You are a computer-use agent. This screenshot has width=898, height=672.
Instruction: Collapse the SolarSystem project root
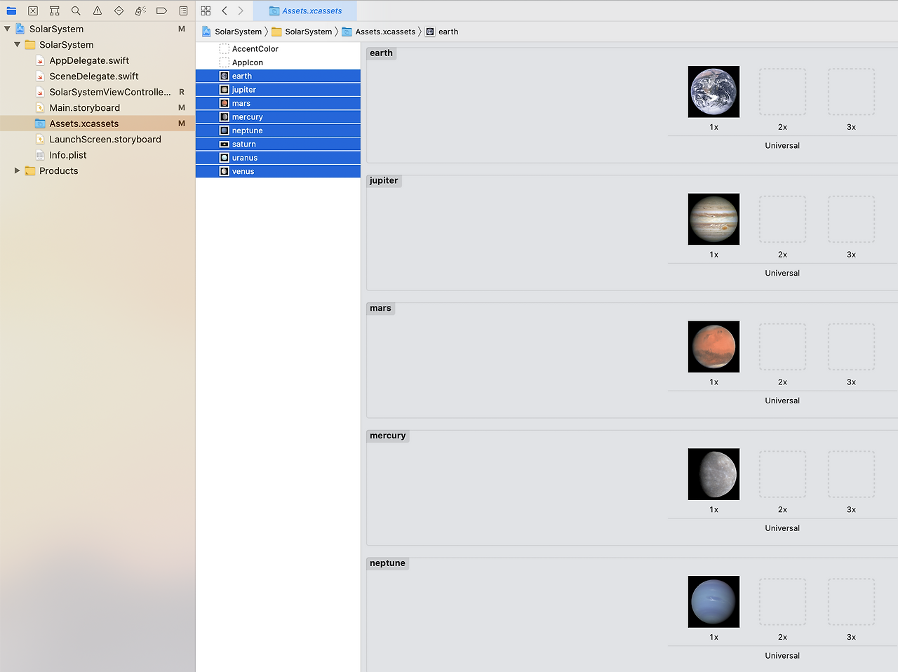pyautogui.click(x=7, y=29)
